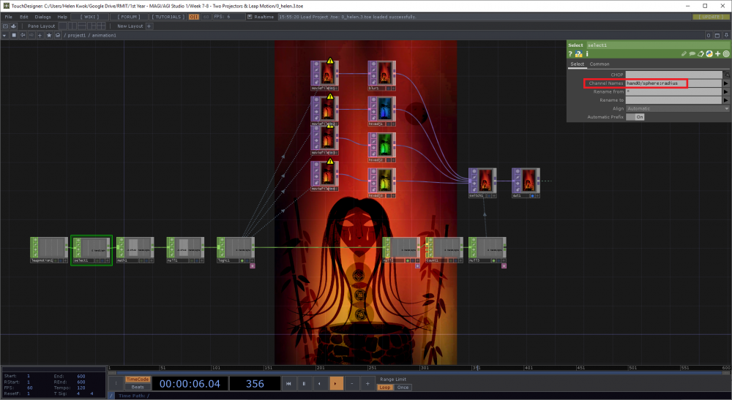Click the bookmark star icon in path bar
The height and width of the screenshot is (400, 732).
49,35
